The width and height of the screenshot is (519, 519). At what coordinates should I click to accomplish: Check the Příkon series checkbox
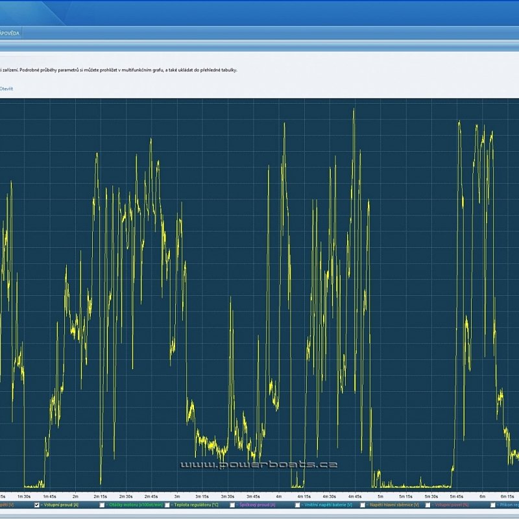(493, 505)
